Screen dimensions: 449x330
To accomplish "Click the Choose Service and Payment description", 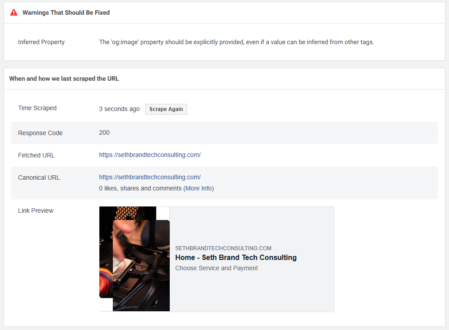I will tap(216, 268).
